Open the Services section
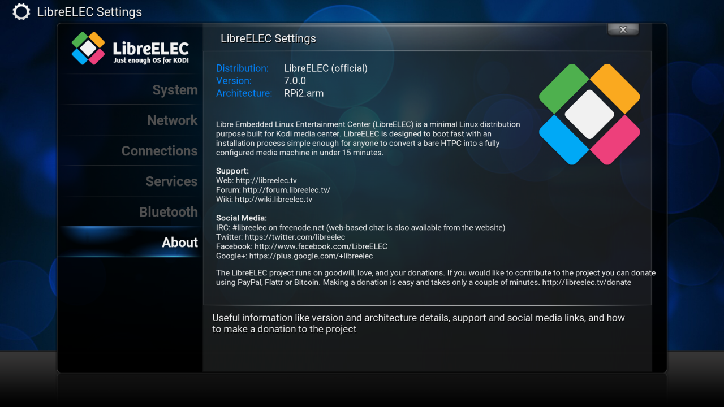Viewport: 724px width, 407px height. (171, 181)
